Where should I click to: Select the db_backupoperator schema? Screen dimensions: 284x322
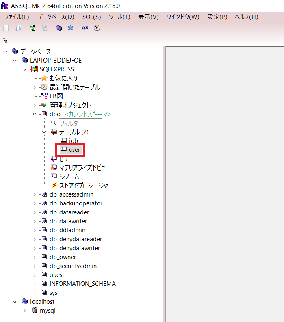pos(76,203)
